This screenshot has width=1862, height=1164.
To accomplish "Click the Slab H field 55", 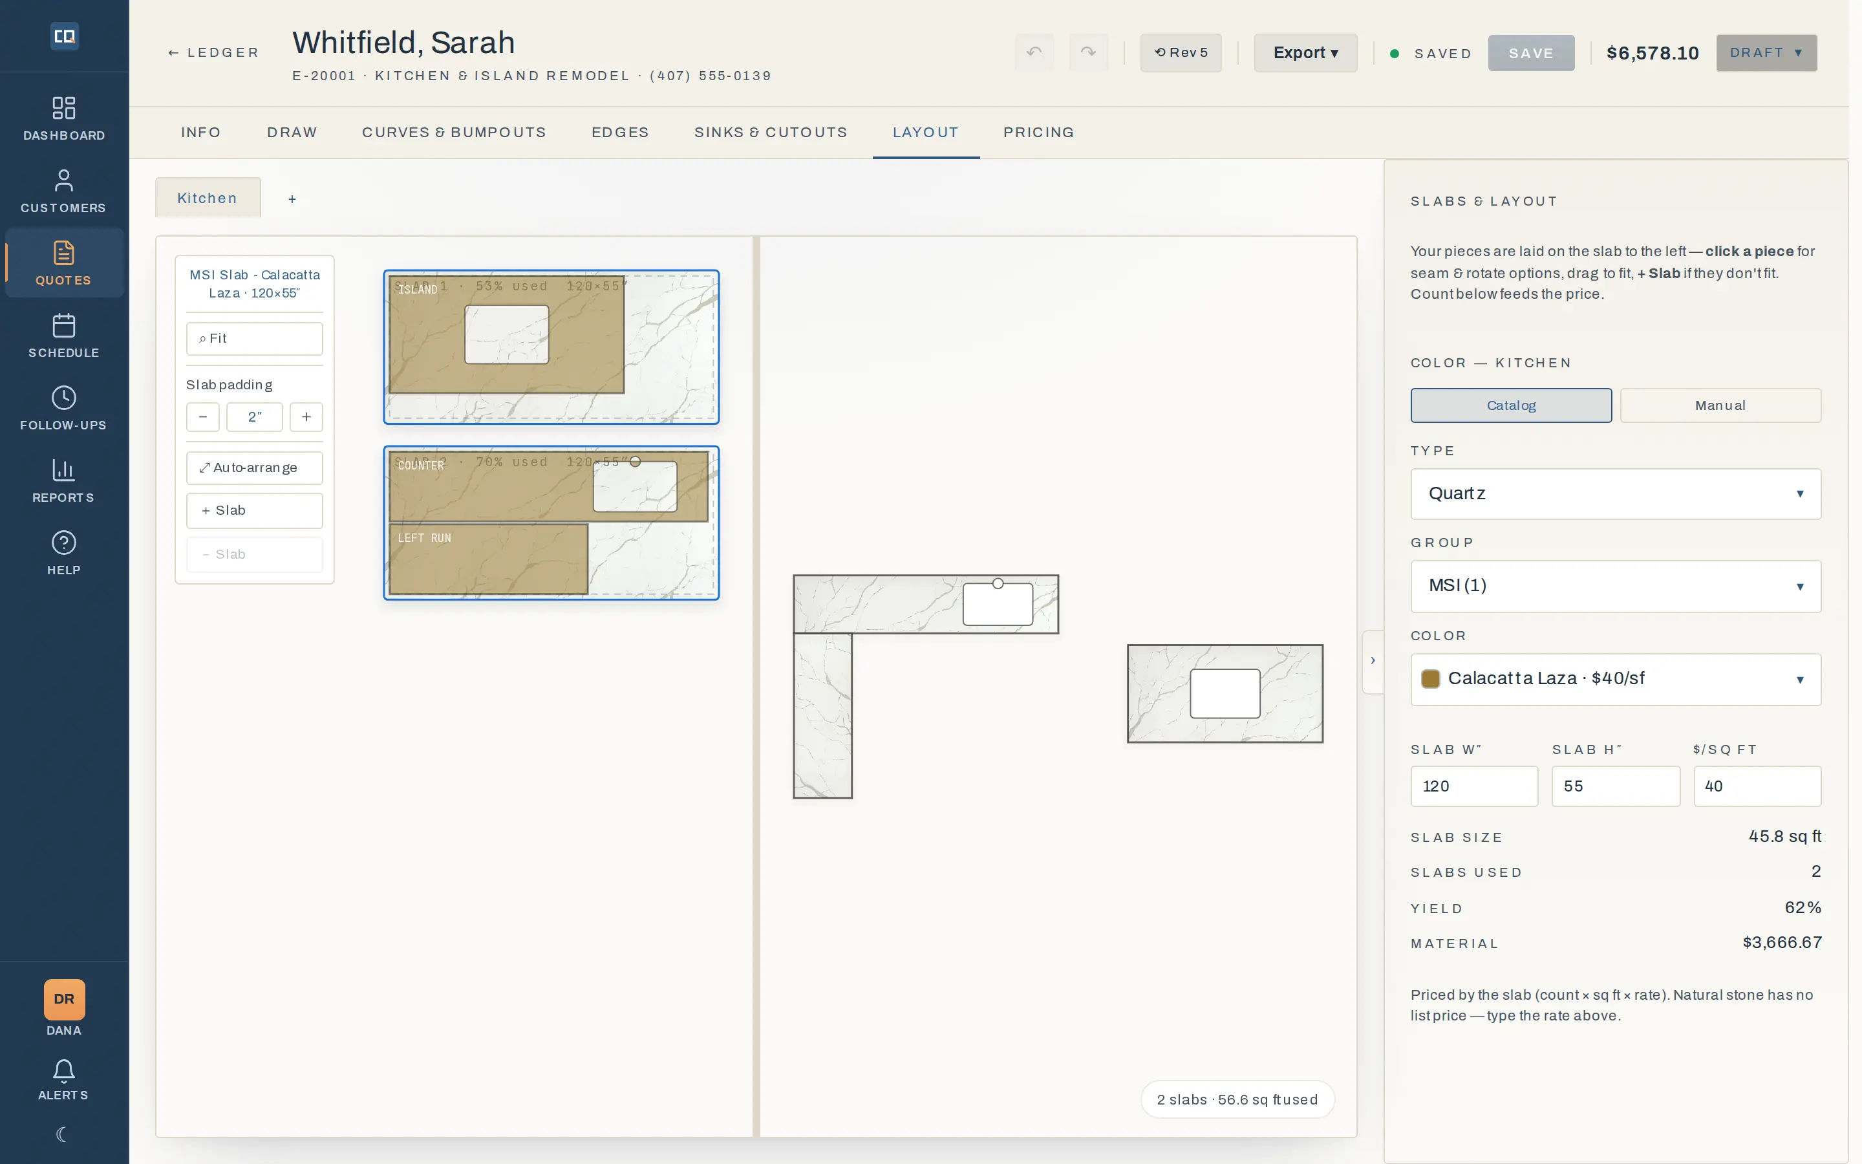I will tap(1615, 786).
